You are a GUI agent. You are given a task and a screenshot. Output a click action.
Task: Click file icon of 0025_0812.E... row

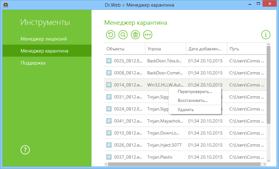109,61
